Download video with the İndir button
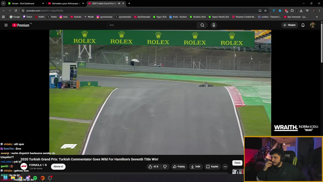Screen dimensions: 323x182 (196, 167)
